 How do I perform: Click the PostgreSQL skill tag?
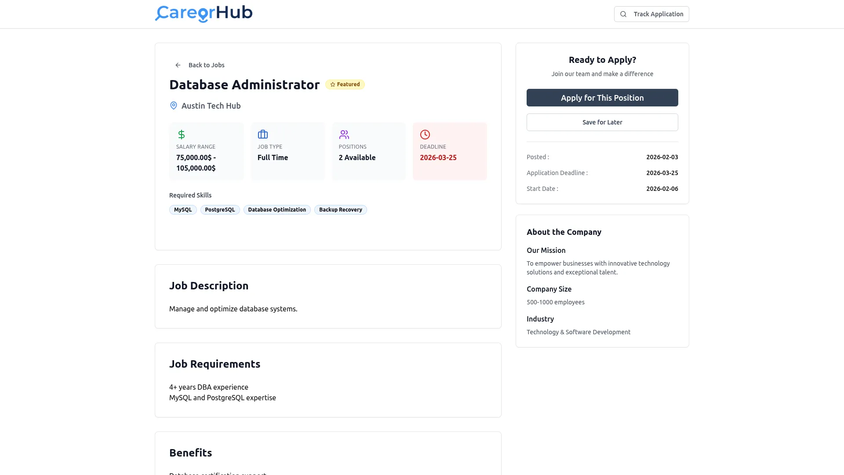(220, 210)
